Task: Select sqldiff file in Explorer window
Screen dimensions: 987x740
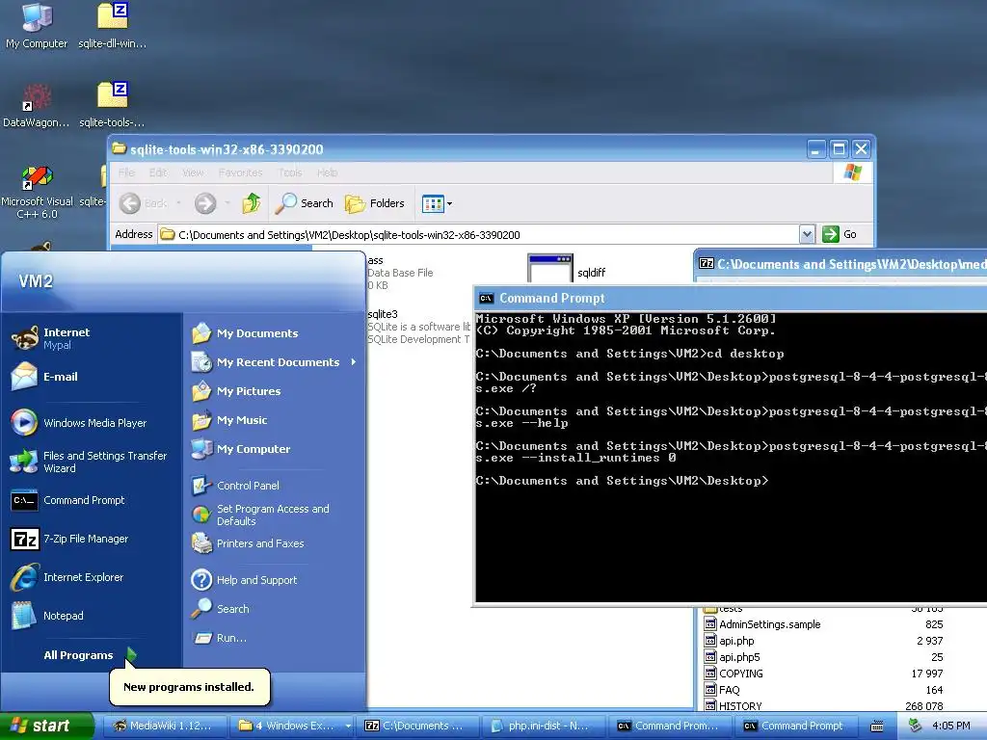Action: tap(567, 269)
